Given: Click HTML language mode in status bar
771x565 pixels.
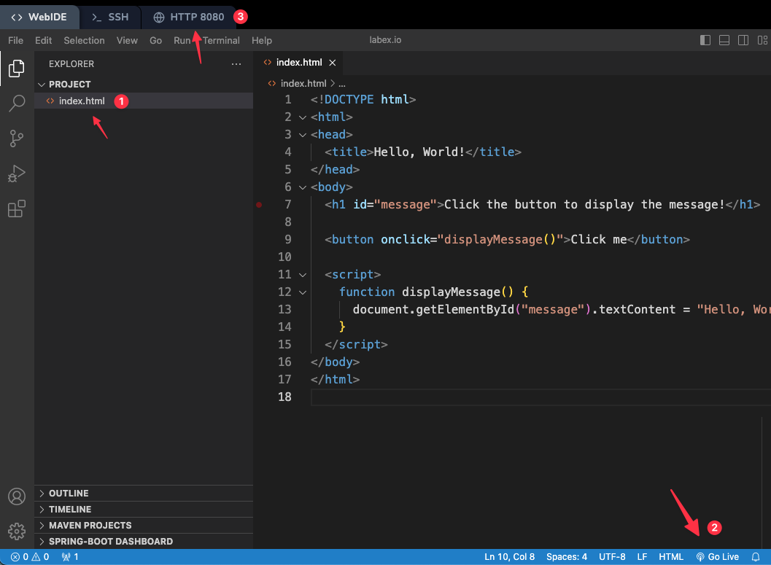Looking at the screenshot, I should coord(670,556).
